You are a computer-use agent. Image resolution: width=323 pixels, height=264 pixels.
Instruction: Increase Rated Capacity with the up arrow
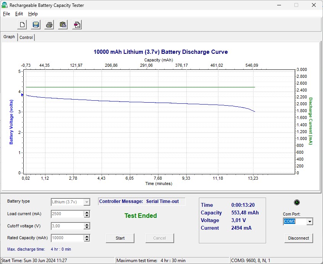click(x=87, y=237)
